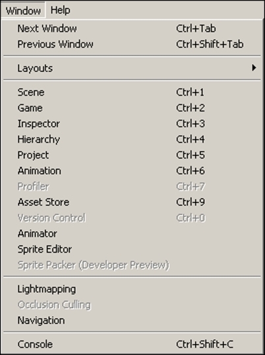Expand the Layouts submenu
265x355 pixels.
(132, 68)
